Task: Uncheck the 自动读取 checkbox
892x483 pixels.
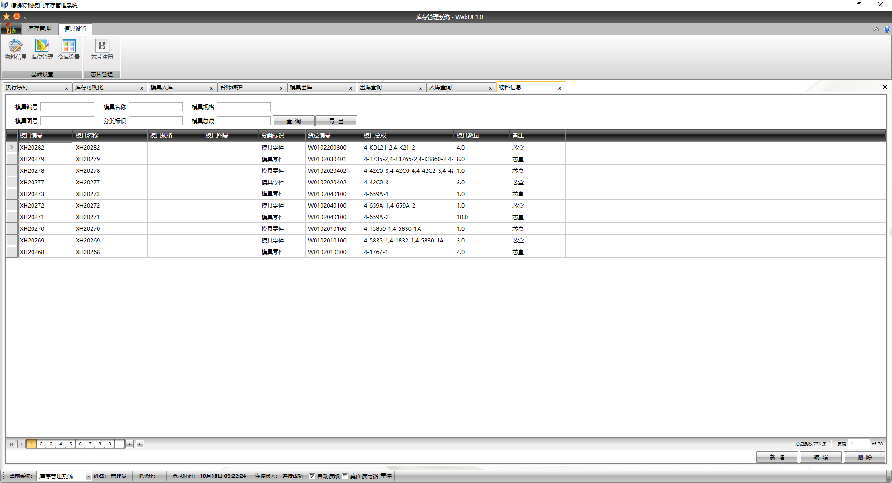Action: click(x=312, y=476)
